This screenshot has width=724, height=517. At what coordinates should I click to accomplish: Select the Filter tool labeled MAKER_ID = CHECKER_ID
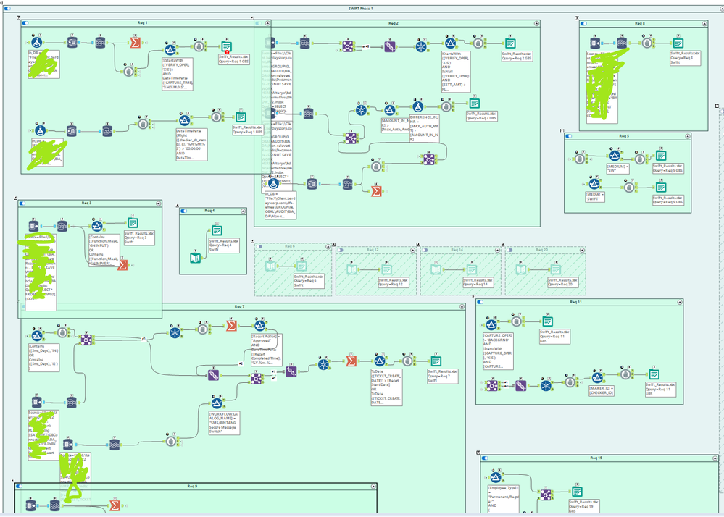point(597,377)
